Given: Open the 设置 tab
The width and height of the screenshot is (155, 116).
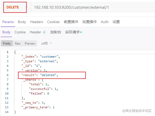Looking at the screenshot, I should (x=116, y=22).
